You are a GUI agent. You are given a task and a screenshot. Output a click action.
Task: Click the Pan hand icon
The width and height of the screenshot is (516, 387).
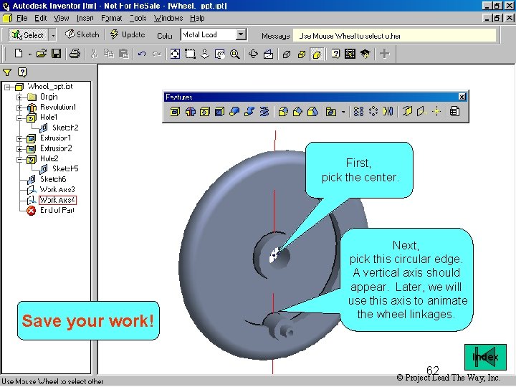[x=219, y=54]
